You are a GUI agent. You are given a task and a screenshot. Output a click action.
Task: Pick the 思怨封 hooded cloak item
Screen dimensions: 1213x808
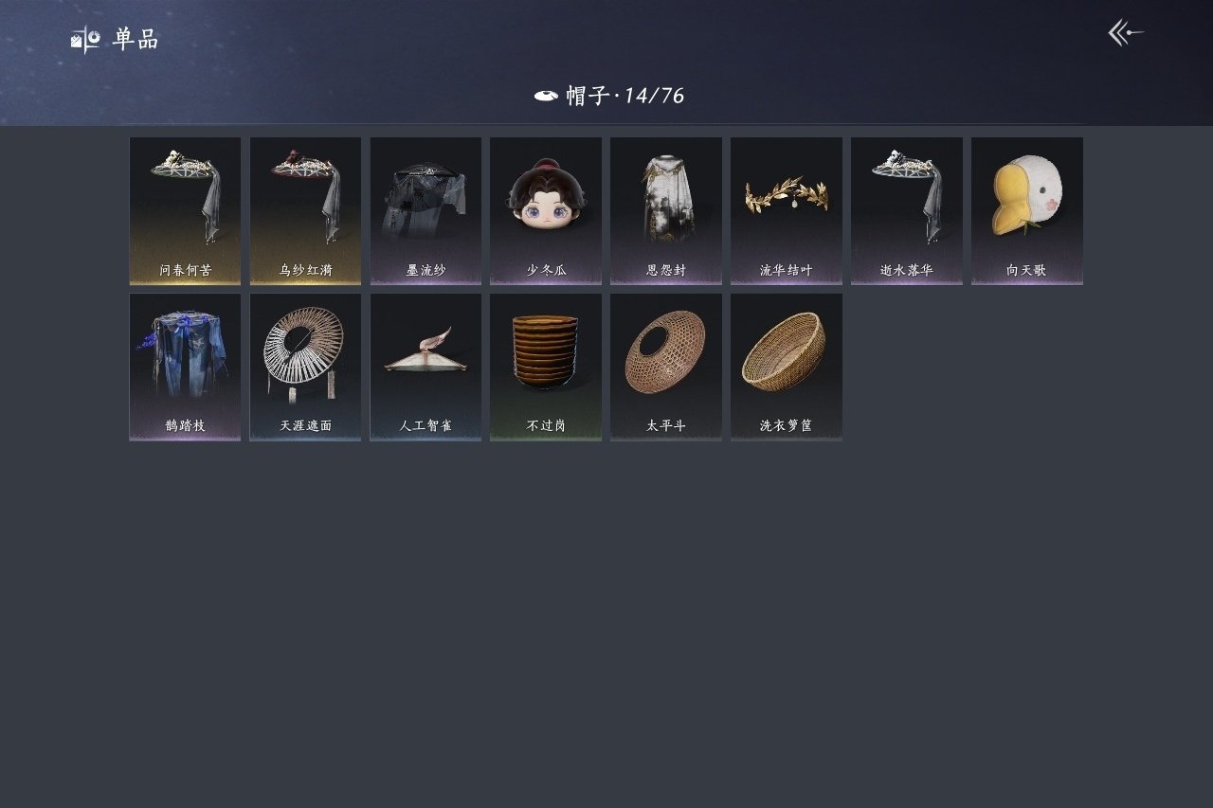pyautogui.click(x=666, y=211)
